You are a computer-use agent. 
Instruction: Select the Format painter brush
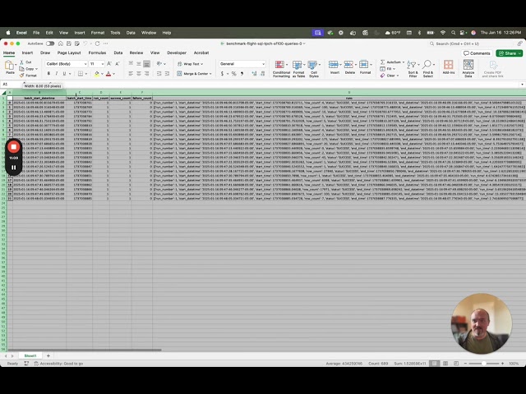[22, 76]
